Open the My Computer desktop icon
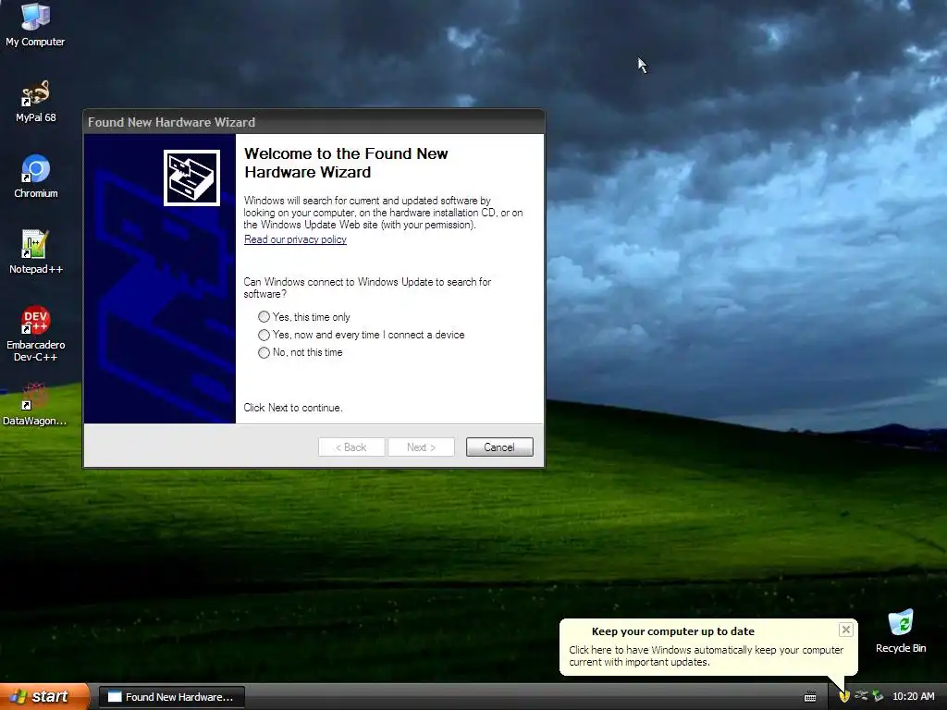The width and height of the screenshot is (947, 710). [x=35, y=24]
